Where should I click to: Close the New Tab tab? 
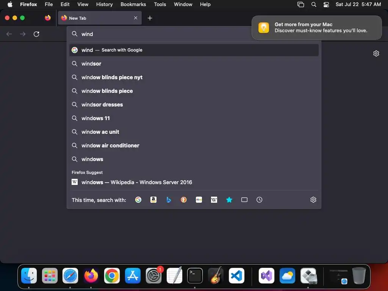coord(136,18)
